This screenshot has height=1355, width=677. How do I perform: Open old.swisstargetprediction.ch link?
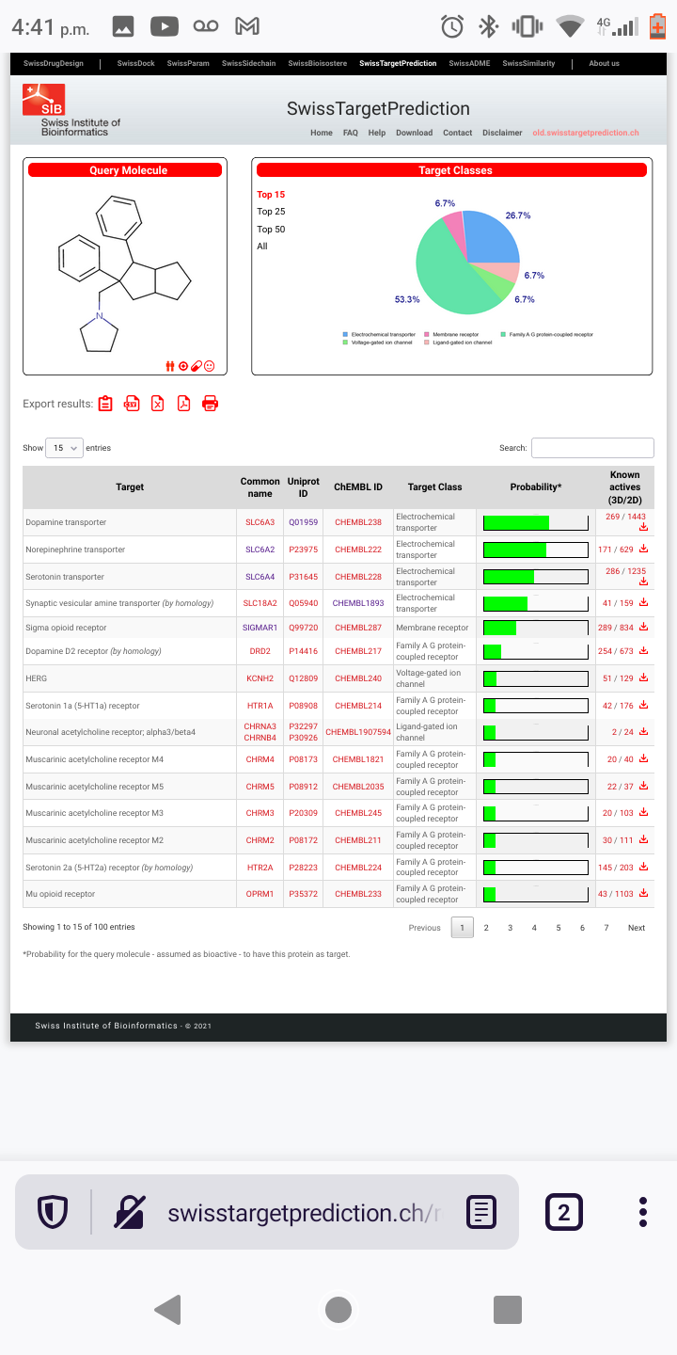pyautogui.click(x=586, y=133)
